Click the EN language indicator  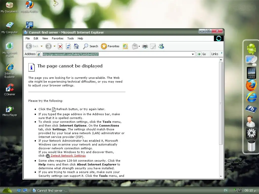coord(225,190)
